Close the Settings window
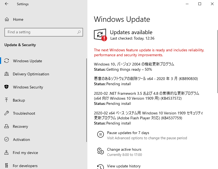This screenshot has width=218, height=169. (212, 4)
